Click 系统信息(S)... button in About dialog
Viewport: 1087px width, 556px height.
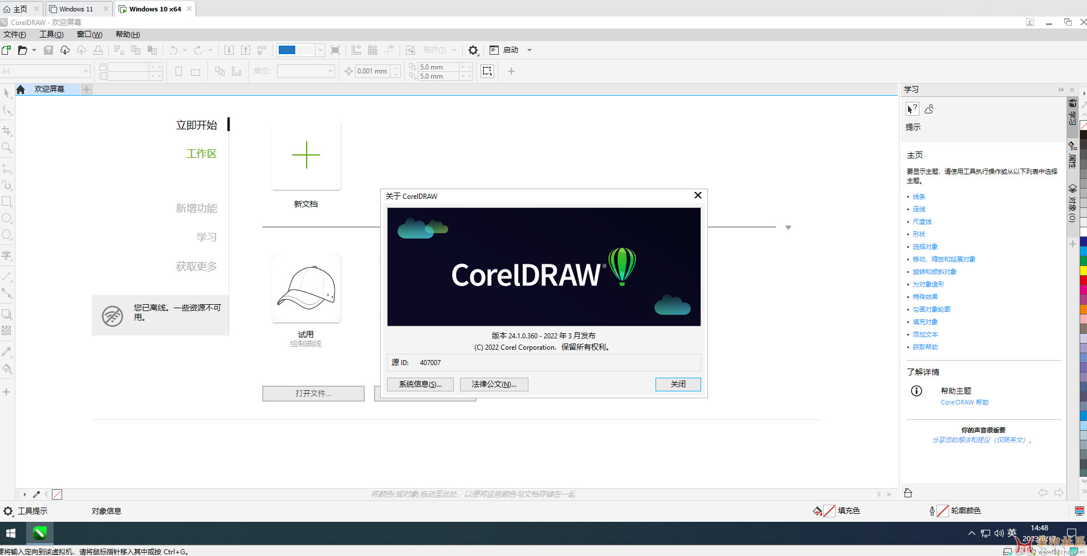tap(420, 385)
